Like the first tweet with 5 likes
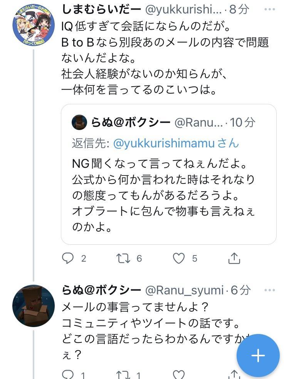This screenshot has width=289, height=379. pos(178,258)
